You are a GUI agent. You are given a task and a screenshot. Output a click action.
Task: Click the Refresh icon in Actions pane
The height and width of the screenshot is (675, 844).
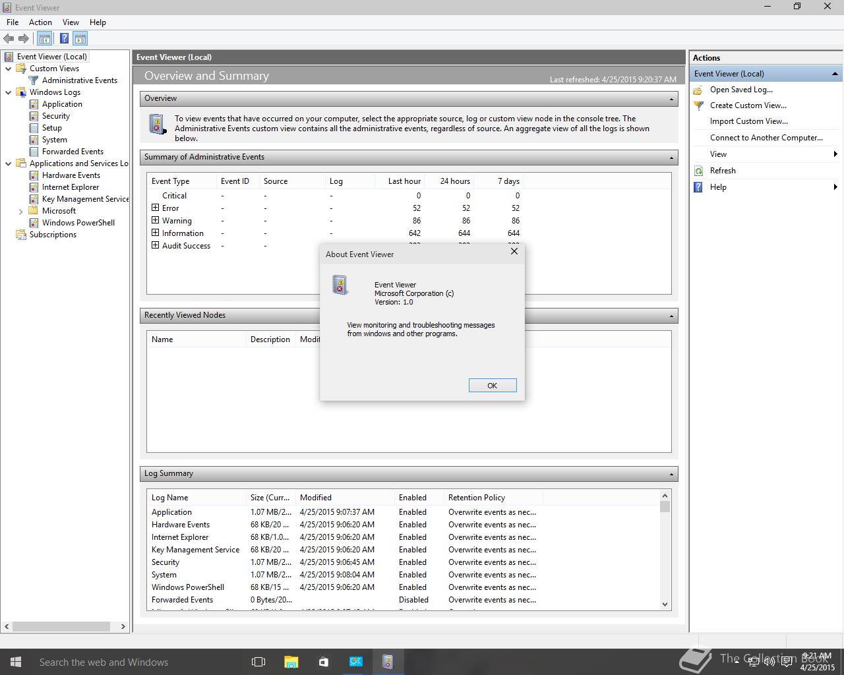699,171
